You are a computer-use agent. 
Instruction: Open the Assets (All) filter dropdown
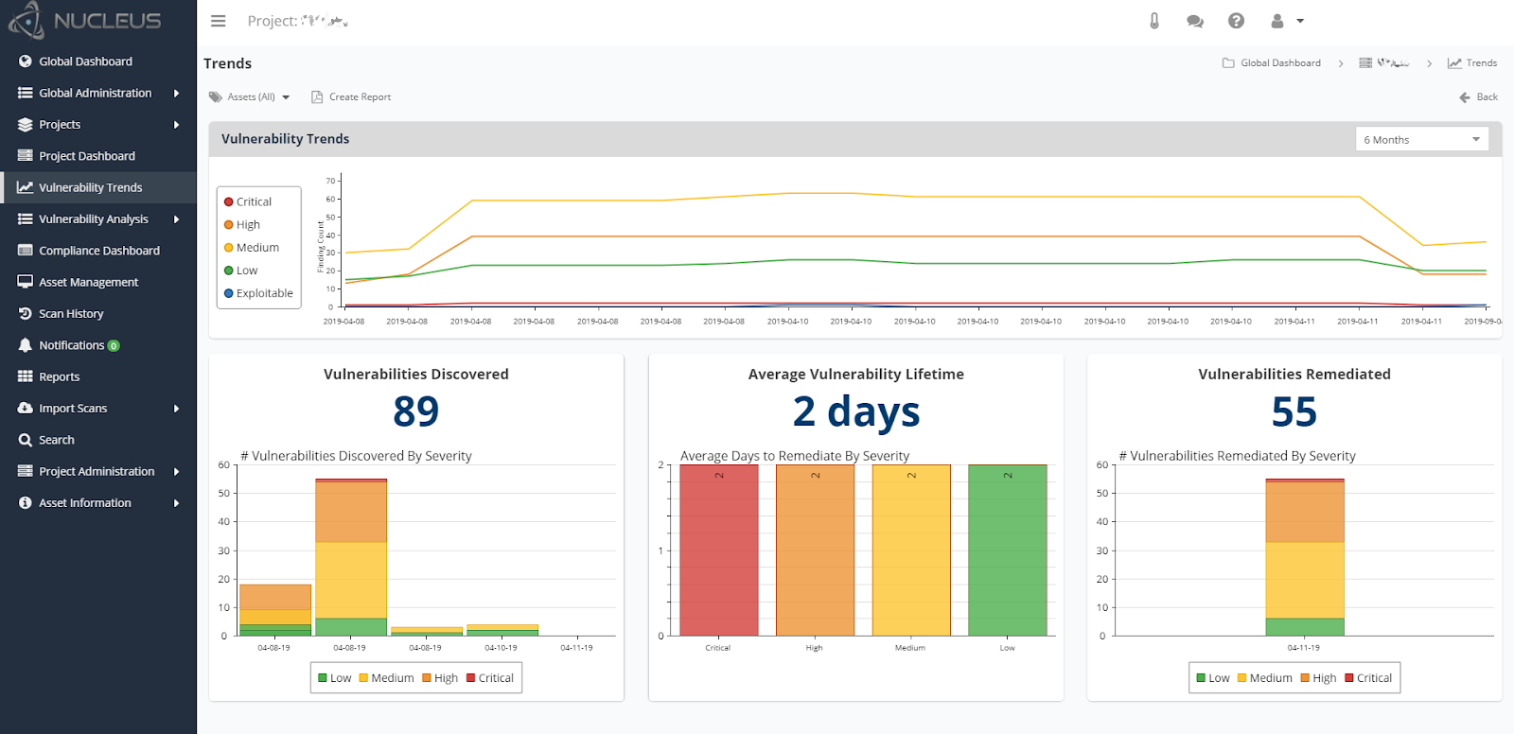250,97
